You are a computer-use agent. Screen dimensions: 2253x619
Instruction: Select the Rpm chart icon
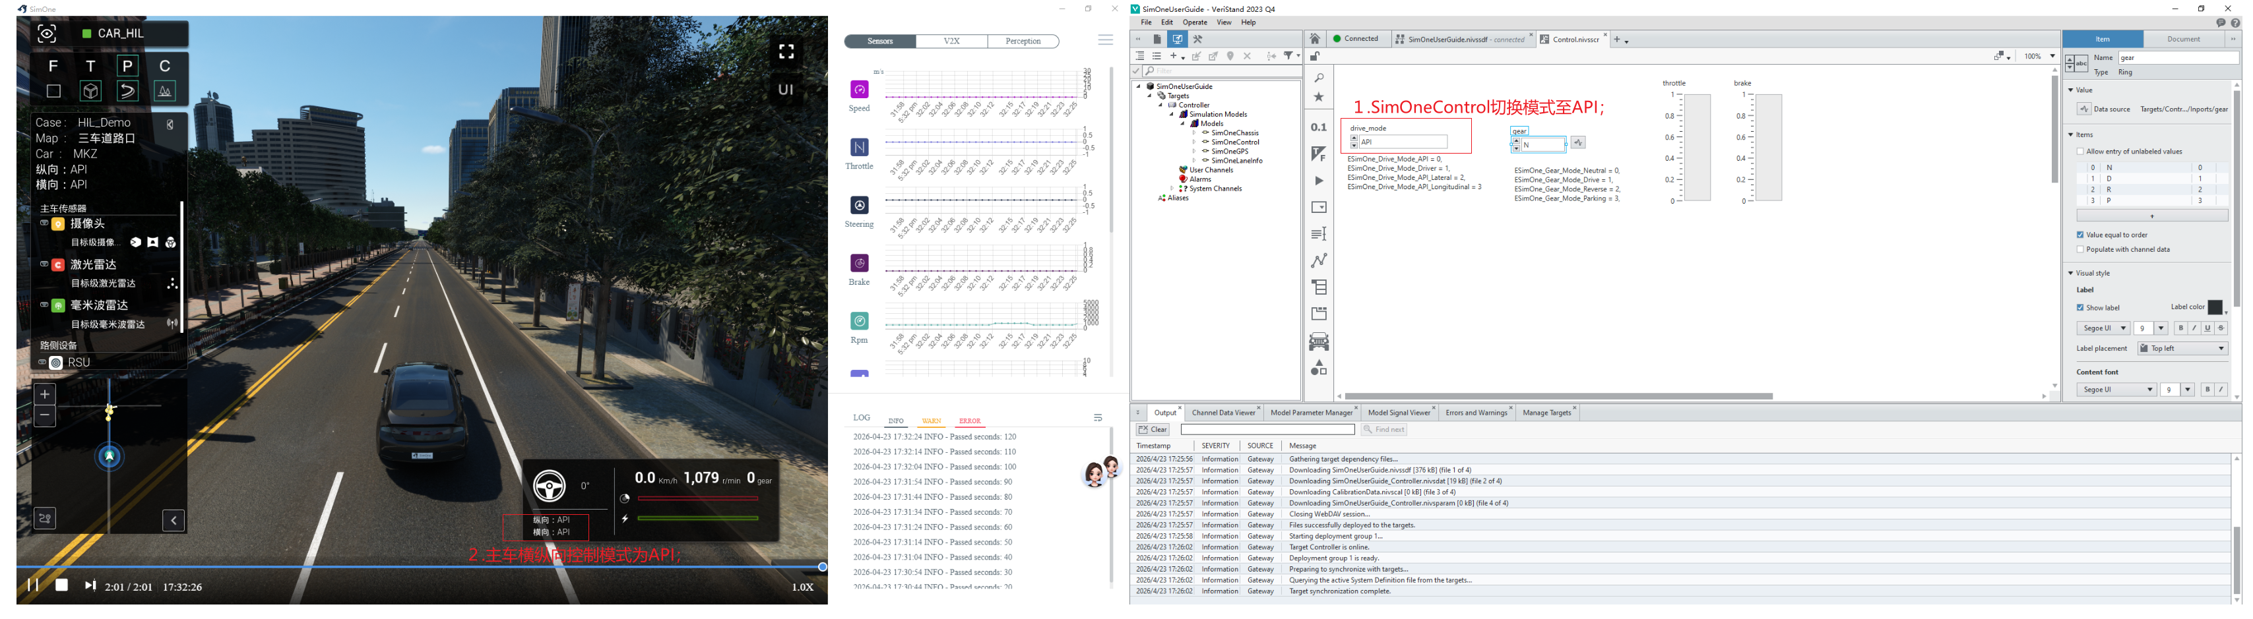click(x=860, y=321)
